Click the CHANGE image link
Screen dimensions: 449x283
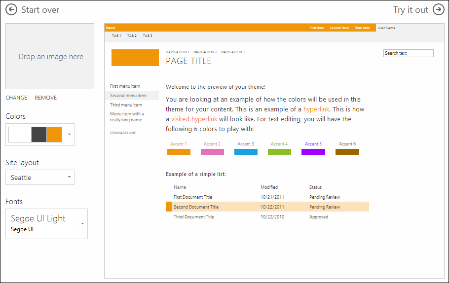pyautogui.click(x=16, y=98)
